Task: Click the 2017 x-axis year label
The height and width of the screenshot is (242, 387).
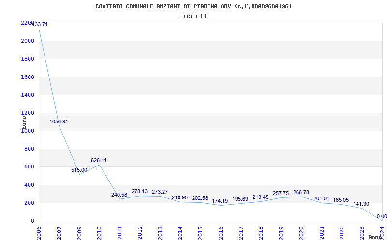Action: [x=241, y=233]
